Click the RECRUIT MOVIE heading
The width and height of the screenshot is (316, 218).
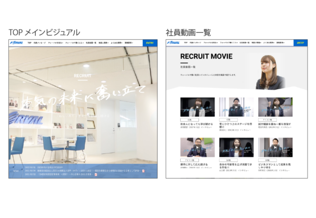click(x=206, y=56)
